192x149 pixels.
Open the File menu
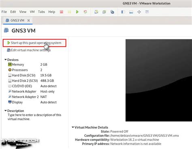(x=4, y=12)
